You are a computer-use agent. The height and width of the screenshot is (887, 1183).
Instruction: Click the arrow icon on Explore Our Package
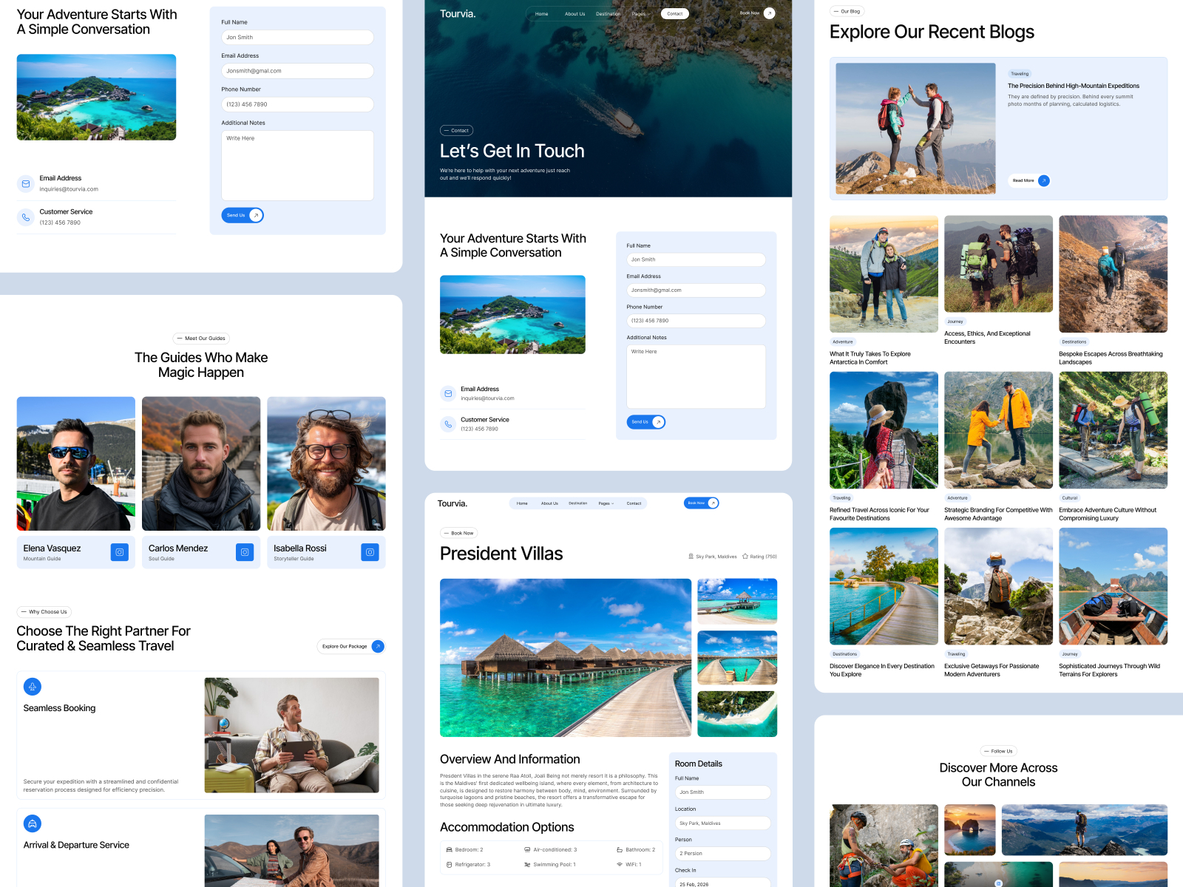click(x=378, y=646)
